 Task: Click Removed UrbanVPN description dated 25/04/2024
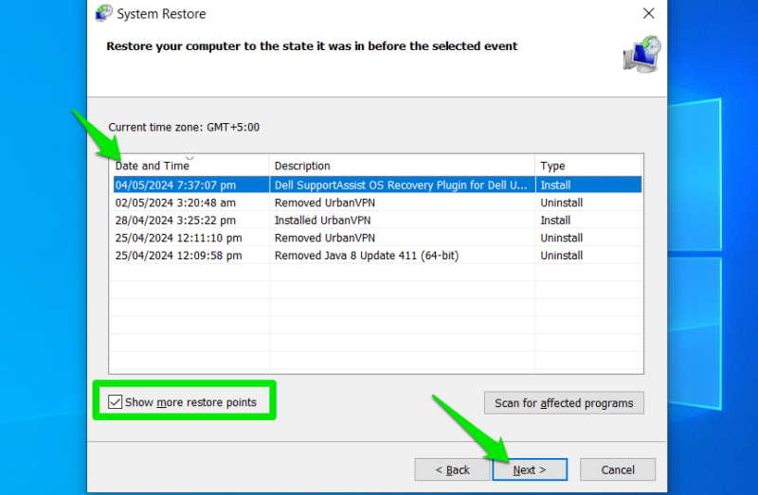(324, 238)
